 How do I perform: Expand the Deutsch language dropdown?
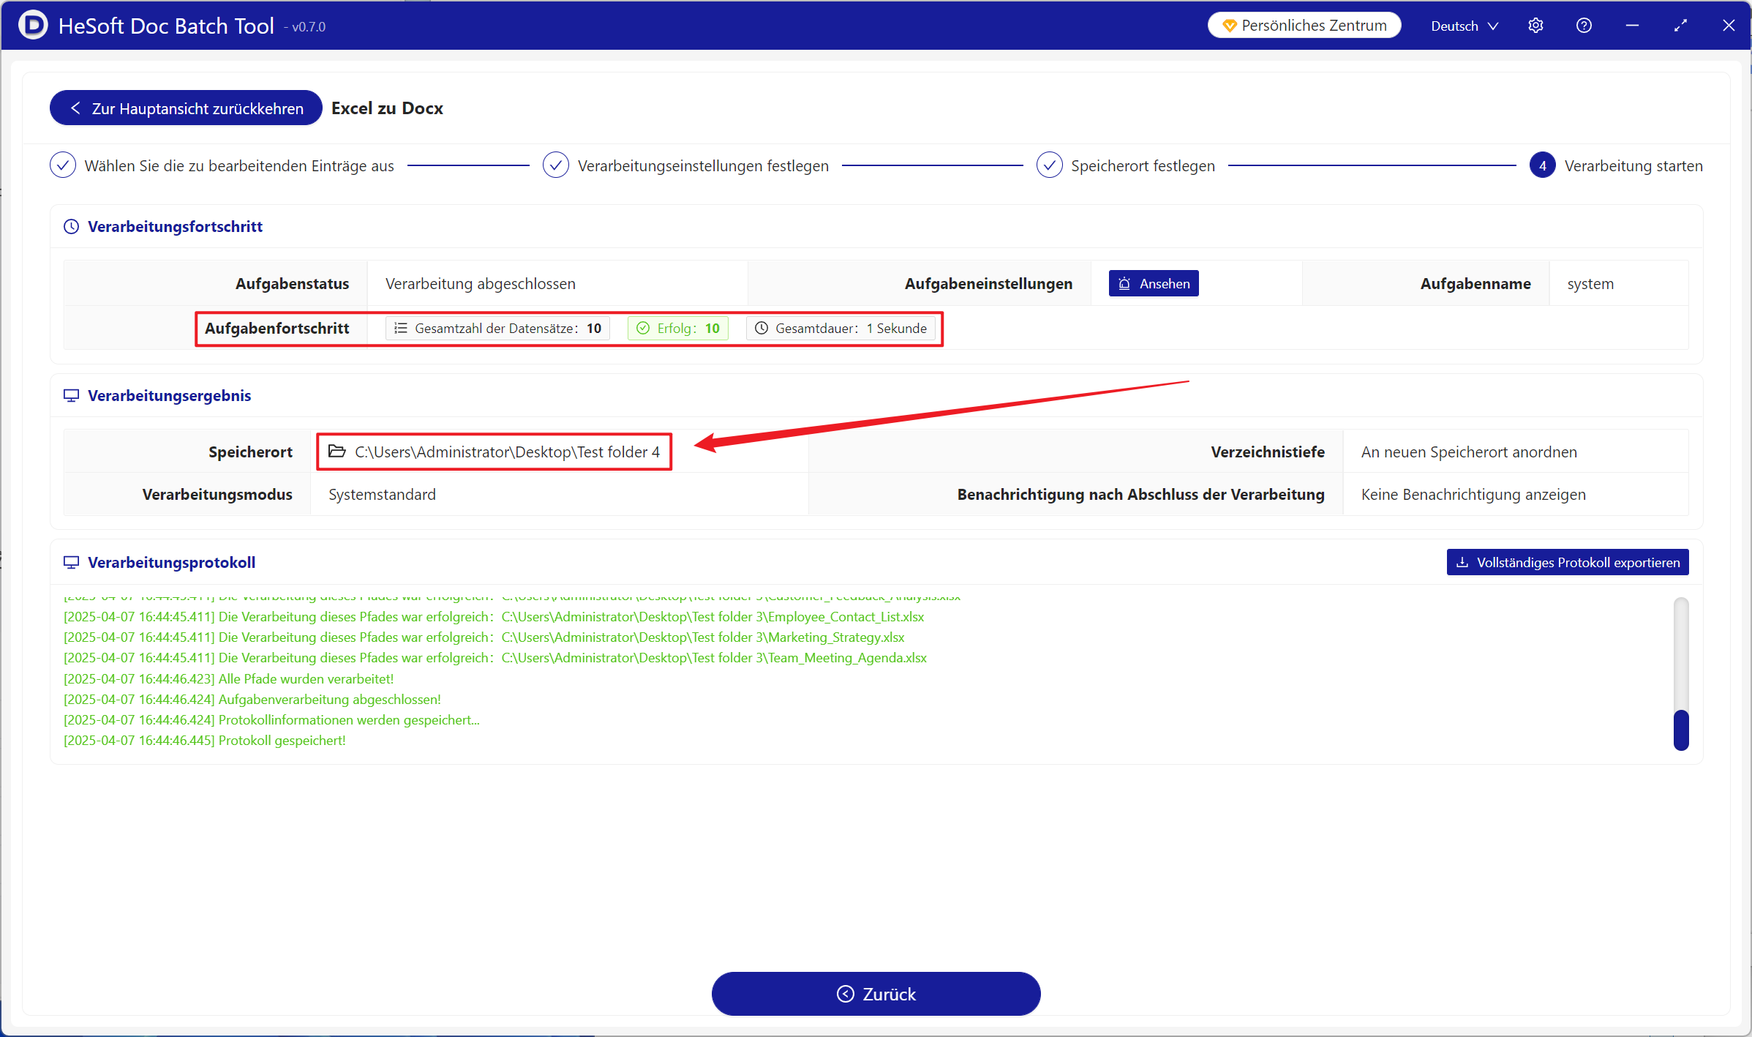tap(1465, 26)
